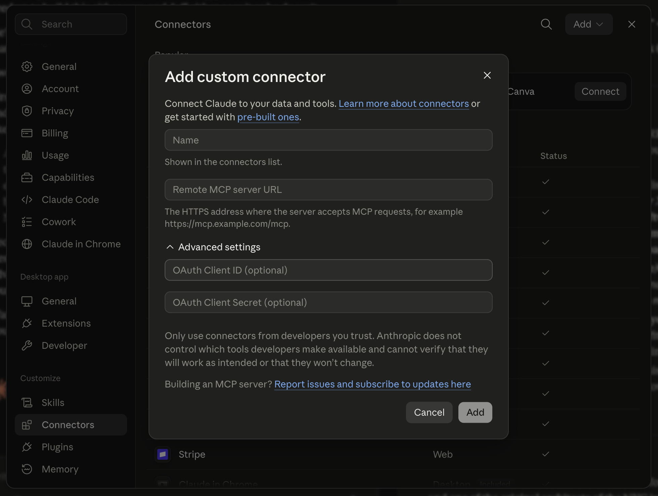Click Connect button next to Canva
The height and width of the screenshot is (496, 658).
(x=600, y=91)
